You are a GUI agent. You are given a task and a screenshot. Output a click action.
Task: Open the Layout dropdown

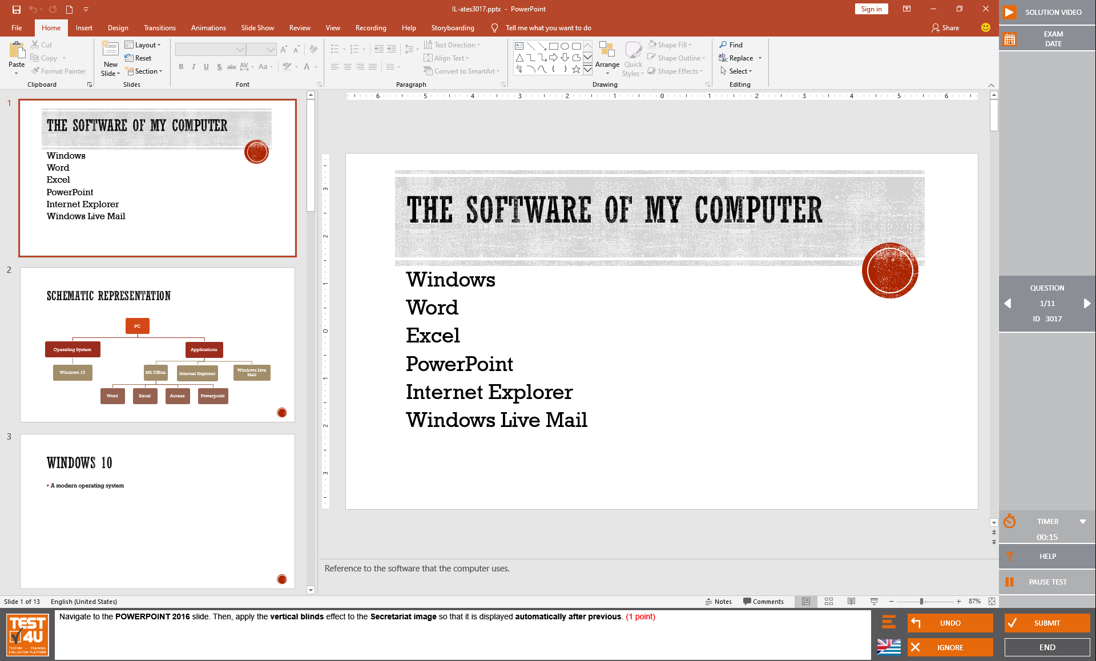(x=143, y=45)
